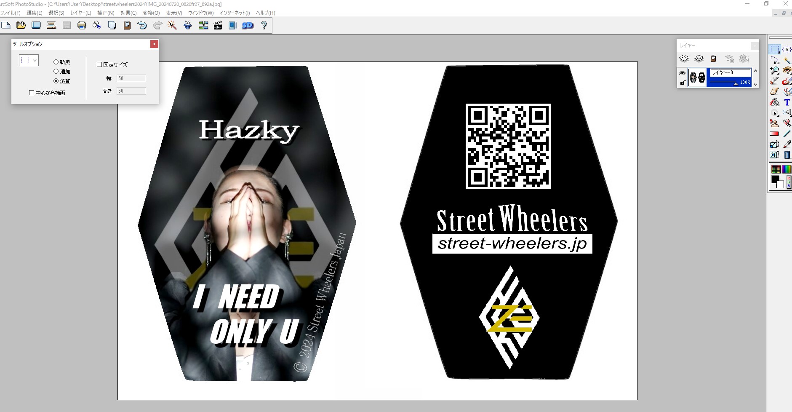The image size is (792, 412).
Task: Open the ファイル(F) menu
Action: (x=10, y=13)
